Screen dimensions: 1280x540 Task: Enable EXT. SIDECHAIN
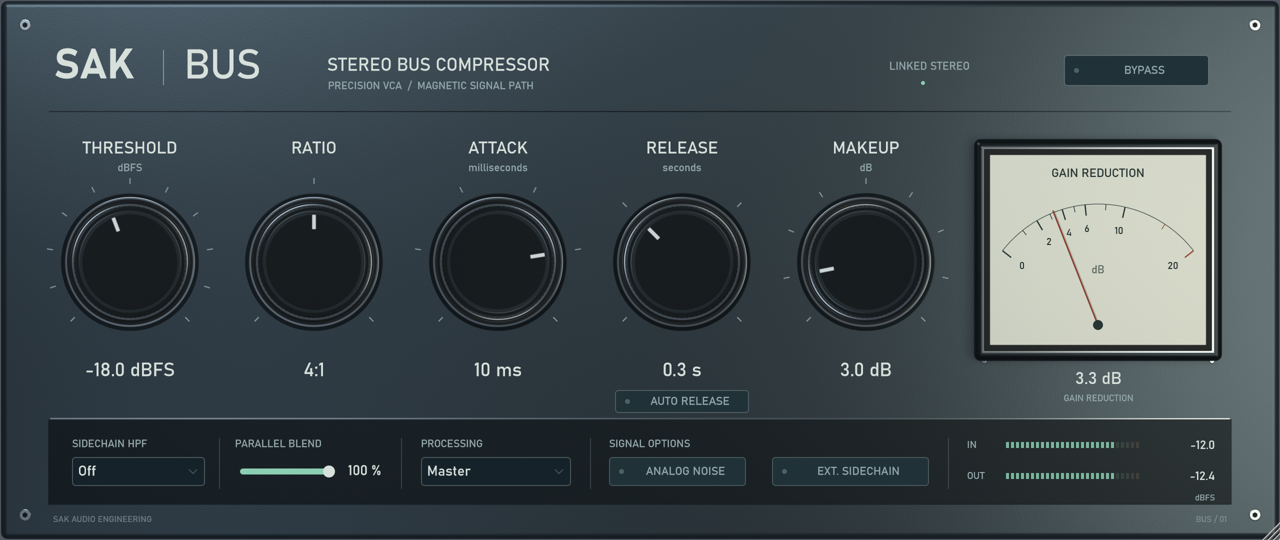pyautogui.click(x=850, y=471)
